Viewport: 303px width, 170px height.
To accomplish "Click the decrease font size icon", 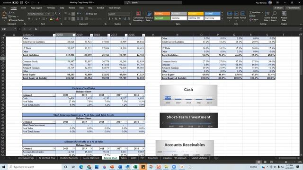I will coord(59,14).
